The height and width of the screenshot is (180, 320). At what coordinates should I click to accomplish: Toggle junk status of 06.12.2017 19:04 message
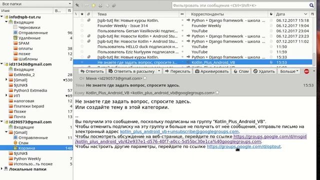[271, 25]
